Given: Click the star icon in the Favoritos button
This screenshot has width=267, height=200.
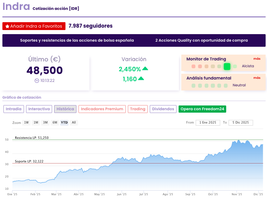Looking at the screenshot, I should click(7, 26).
